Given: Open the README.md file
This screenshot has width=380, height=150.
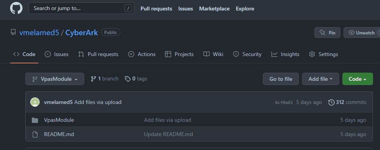Looking at the screenshot, I should [59, 134].
